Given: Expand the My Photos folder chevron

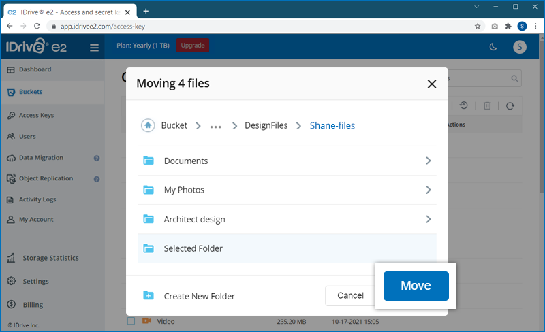Looking at the screenshot, I should coord(428,190).
